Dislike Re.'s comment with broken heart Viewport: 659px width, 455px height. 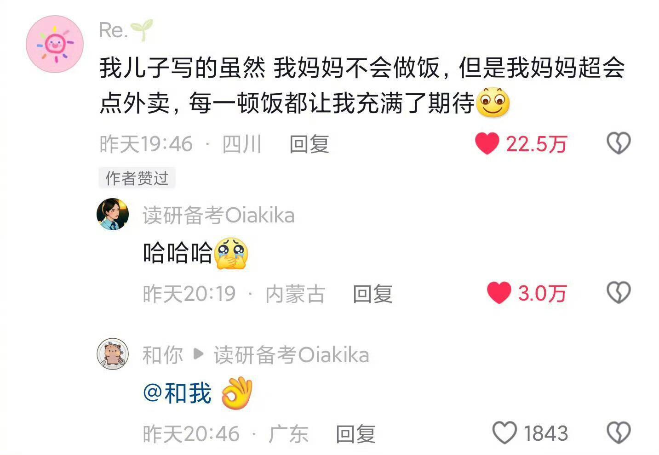[619, 143]
